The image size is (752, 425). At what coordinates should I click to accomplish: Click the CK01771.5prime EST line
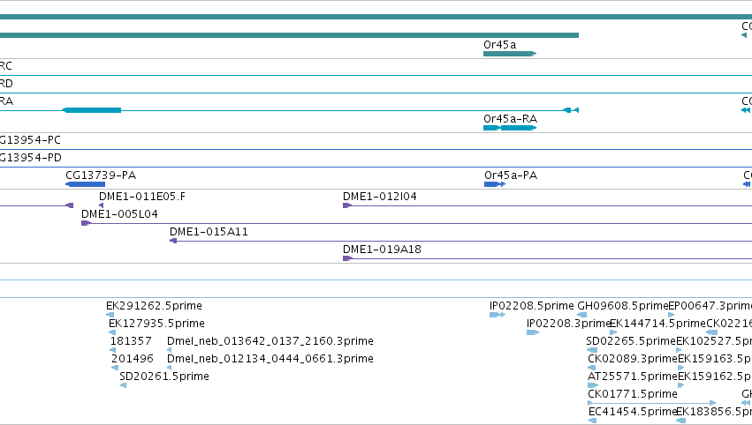(652, 403)
